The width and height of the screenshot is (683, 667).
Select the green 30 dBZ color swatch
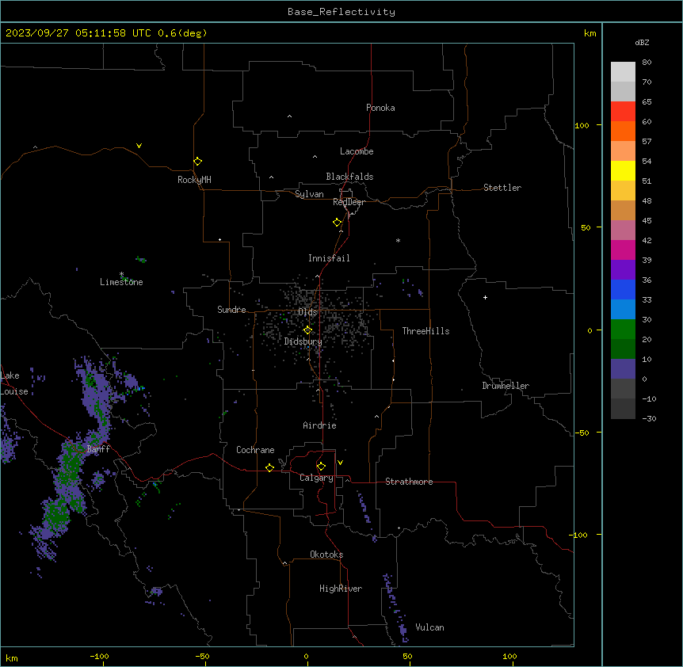click(623, 330)
